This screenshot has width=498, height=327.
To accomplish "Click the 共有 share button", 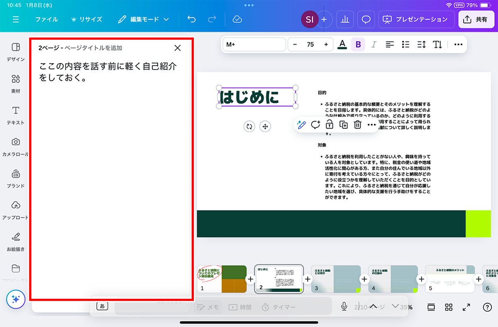I will 476,20.
